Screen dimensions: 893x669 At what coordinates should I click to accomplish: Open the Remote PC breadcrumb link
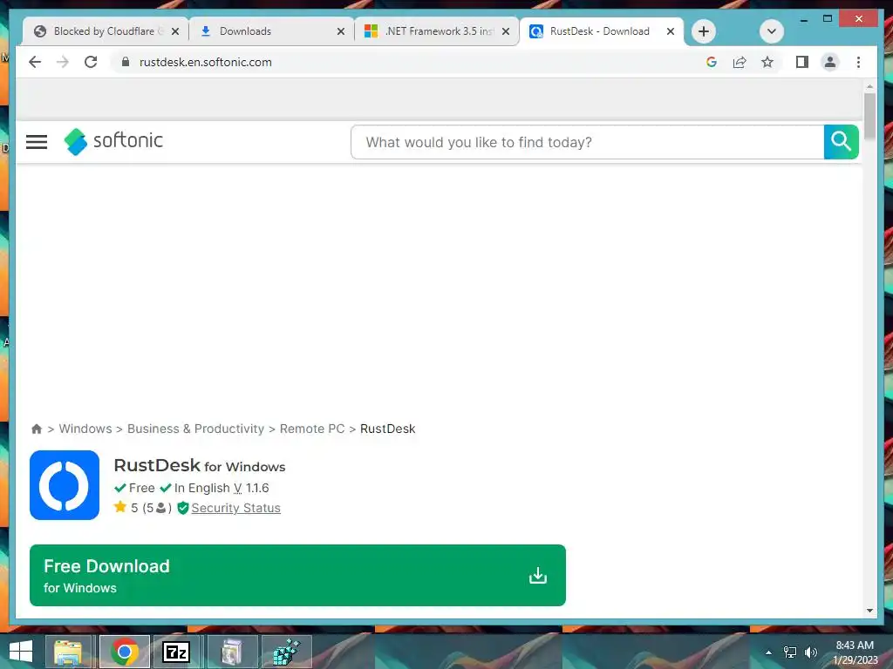click(312, 429)
